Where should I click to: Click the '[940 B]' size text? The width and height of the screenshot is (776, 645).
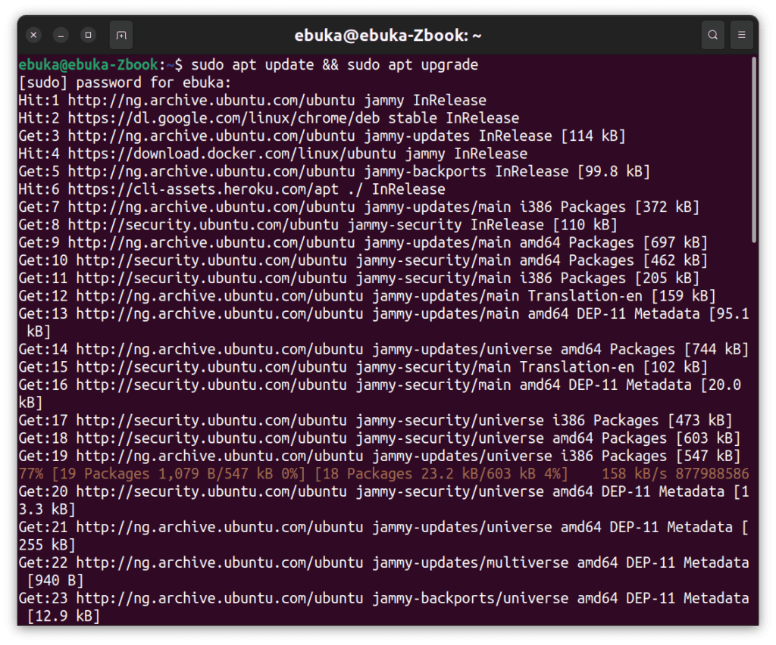(x=55, y=581)
